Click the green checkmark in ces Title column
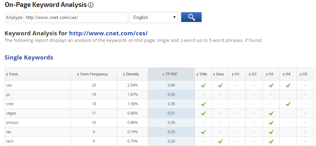 point(203,85)
